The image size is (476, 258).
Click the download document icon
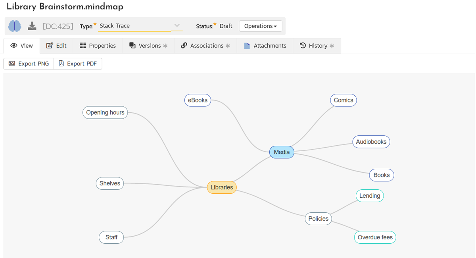click(32, 26)
